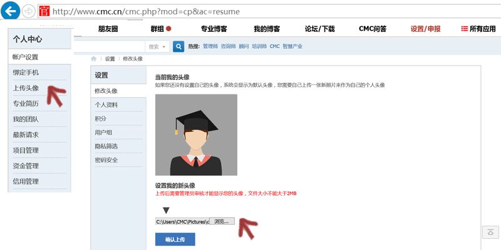Open the 朋友圈 nav item
Screen dimensions: 501x250
[108, 29]
